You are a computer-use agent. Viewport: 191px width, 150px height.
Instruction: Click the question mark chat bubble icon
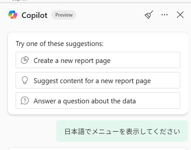[25, 101]
